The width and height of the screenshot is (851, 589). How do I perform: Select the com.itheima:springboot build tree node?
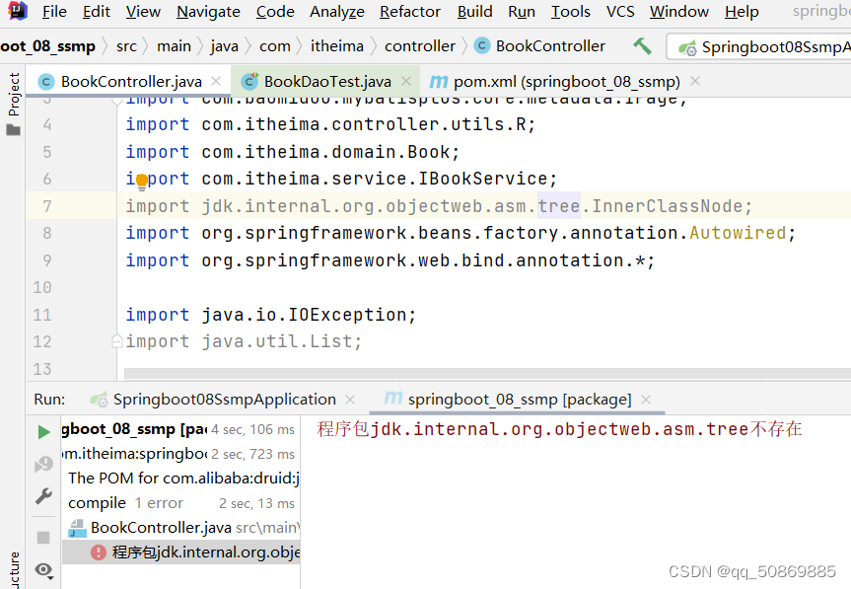coord(180,454)
